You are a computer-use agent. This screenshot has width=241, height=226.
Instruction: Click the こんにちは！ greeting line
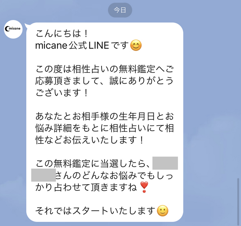(62, 34)
